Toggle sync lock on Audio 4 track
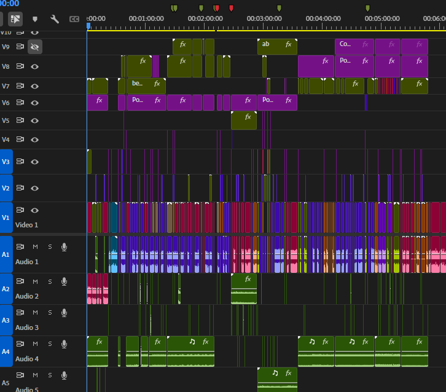 pos(20,343)
